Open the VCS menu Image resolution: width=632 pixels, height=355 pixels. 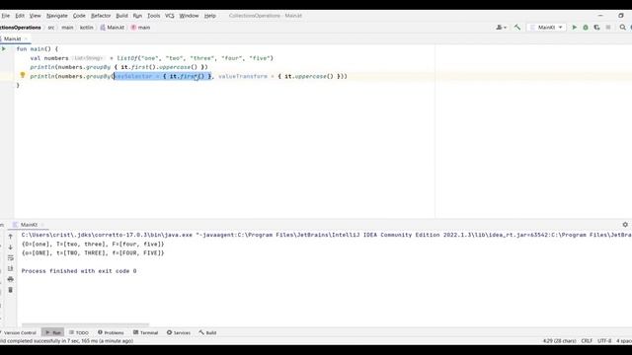170,16
